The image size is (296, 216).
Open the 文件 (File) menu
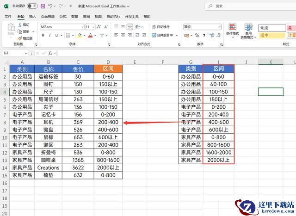[x=8, y=17]
